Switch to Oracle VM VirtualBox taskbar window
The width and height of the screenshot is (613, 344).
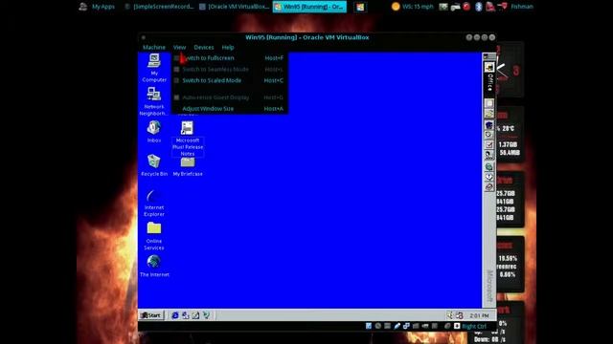[234, 7]
